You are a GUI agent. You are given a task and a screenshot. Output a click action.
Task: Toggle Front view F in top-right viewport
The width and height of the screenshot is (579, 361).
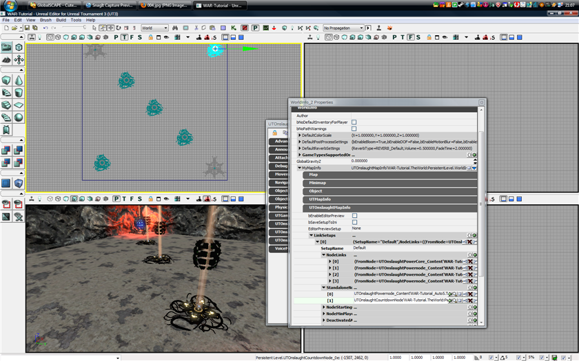coord(411,37)
